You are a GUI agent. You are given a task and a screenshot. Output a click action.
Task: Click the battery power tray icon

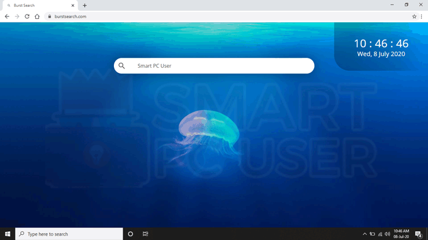tap(373, 234)
